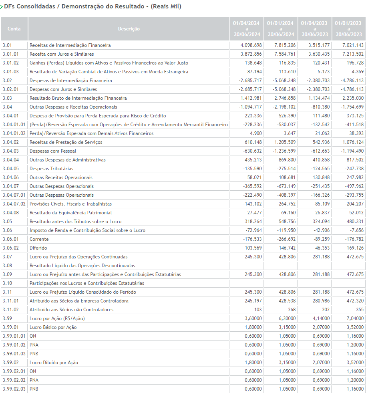Image resolution: width=366 pixels, height=393 pixels.
Task: Select value 7,04000 in Lucro por Ação row
Action: [355, 318]
